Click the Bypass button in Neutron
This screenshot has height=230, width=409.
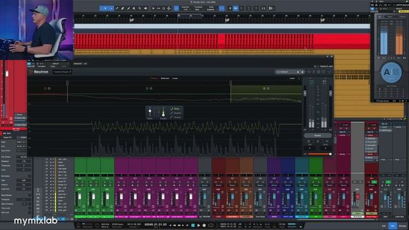(x=318, y=135)
